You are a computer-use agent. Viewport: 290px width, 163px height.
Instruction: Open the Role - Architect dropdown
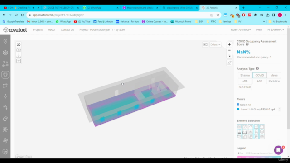click(241, 29)
